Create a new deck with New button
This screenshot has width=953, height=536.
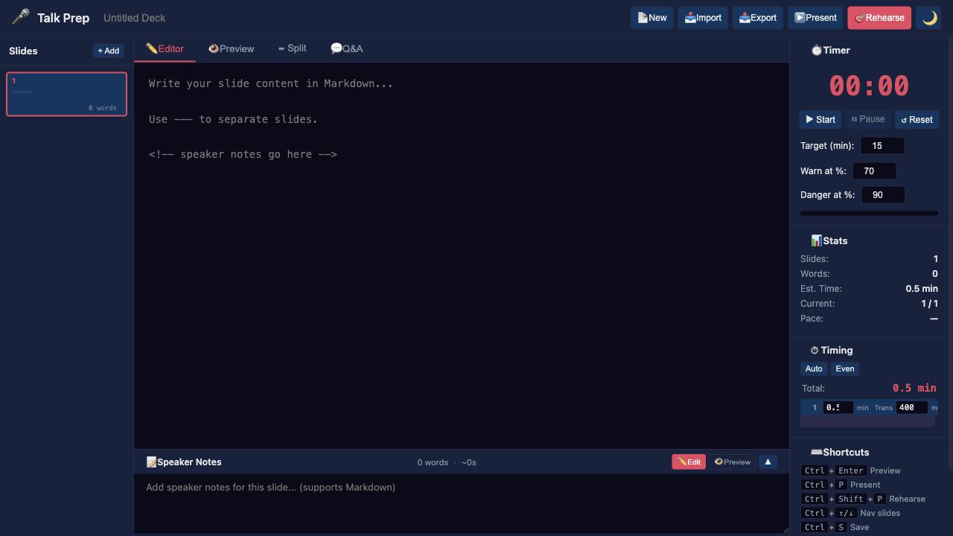pos(652,18)
